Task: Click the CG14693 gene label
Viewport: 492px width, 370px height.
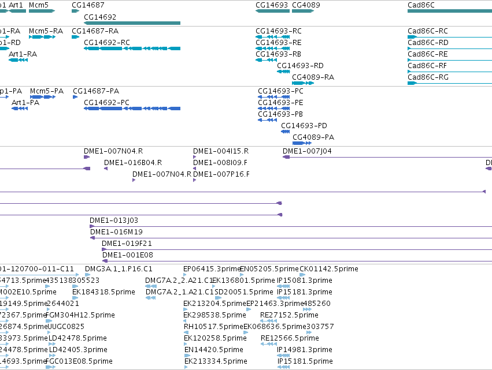Action: (272, 5)
